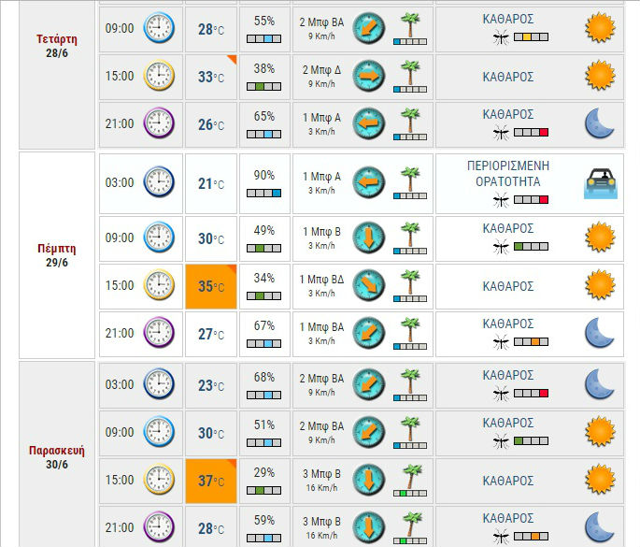
Task: Click the 29% humidity value
Action: coord(264,473)
